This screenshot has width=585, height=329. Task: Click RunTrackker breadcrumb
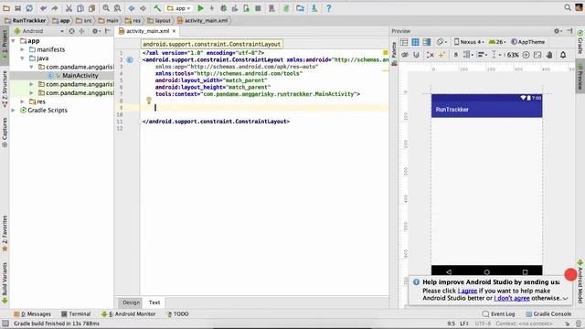pos(26,20)
